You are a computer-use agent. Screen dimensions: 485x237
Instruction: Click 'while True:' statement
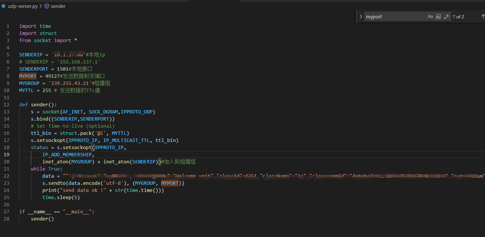pyautogui.click(x=47, y=169)
